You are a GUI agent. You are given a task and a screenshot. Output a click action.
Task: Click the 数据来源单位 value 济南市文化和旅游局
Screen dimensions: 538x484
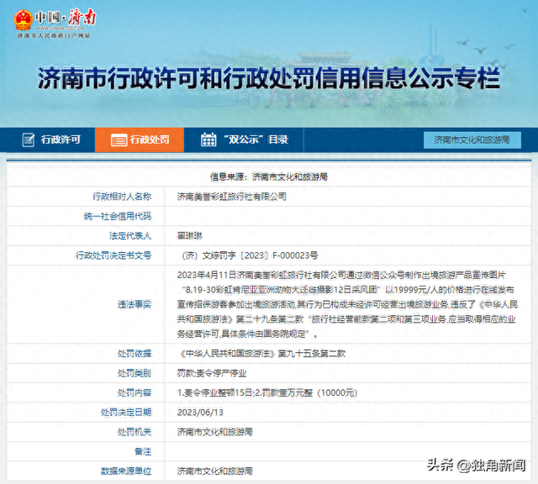(x=215, y=471)
